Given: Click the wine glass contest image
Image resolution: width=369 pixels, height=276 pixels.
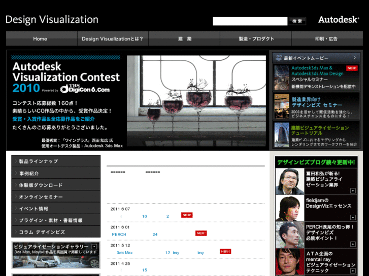Looking at the screenshot, I should [196, 101].
